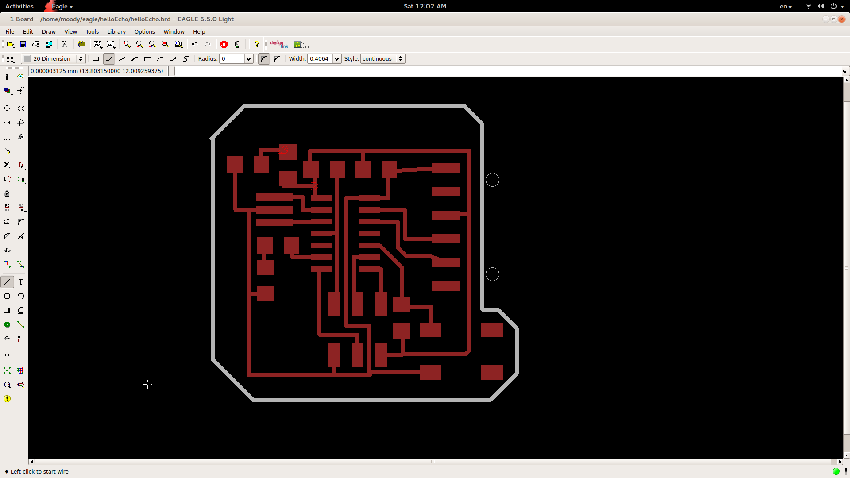The height and width of the screenshot is (478, 850).
Task: Open Help with the question mark icon
Action: [257, 44]
